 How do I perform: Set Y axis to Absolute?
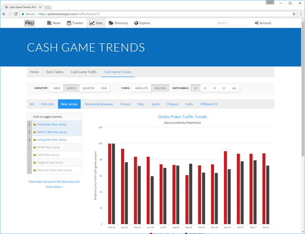(x=141, y=88)
